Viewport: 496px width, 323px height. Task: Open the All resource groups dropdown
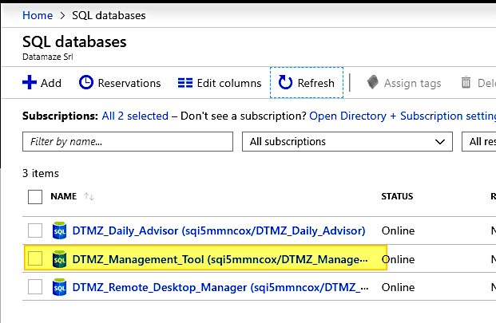pyautogui.click(x=479, y=142)
